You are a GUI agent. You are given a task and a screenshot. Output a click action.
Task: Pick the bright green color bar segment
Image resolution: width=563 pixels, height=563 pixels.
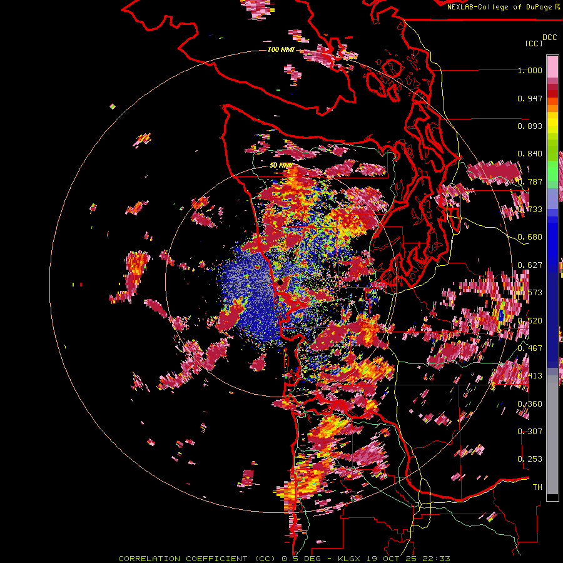(x=552, y=171)
